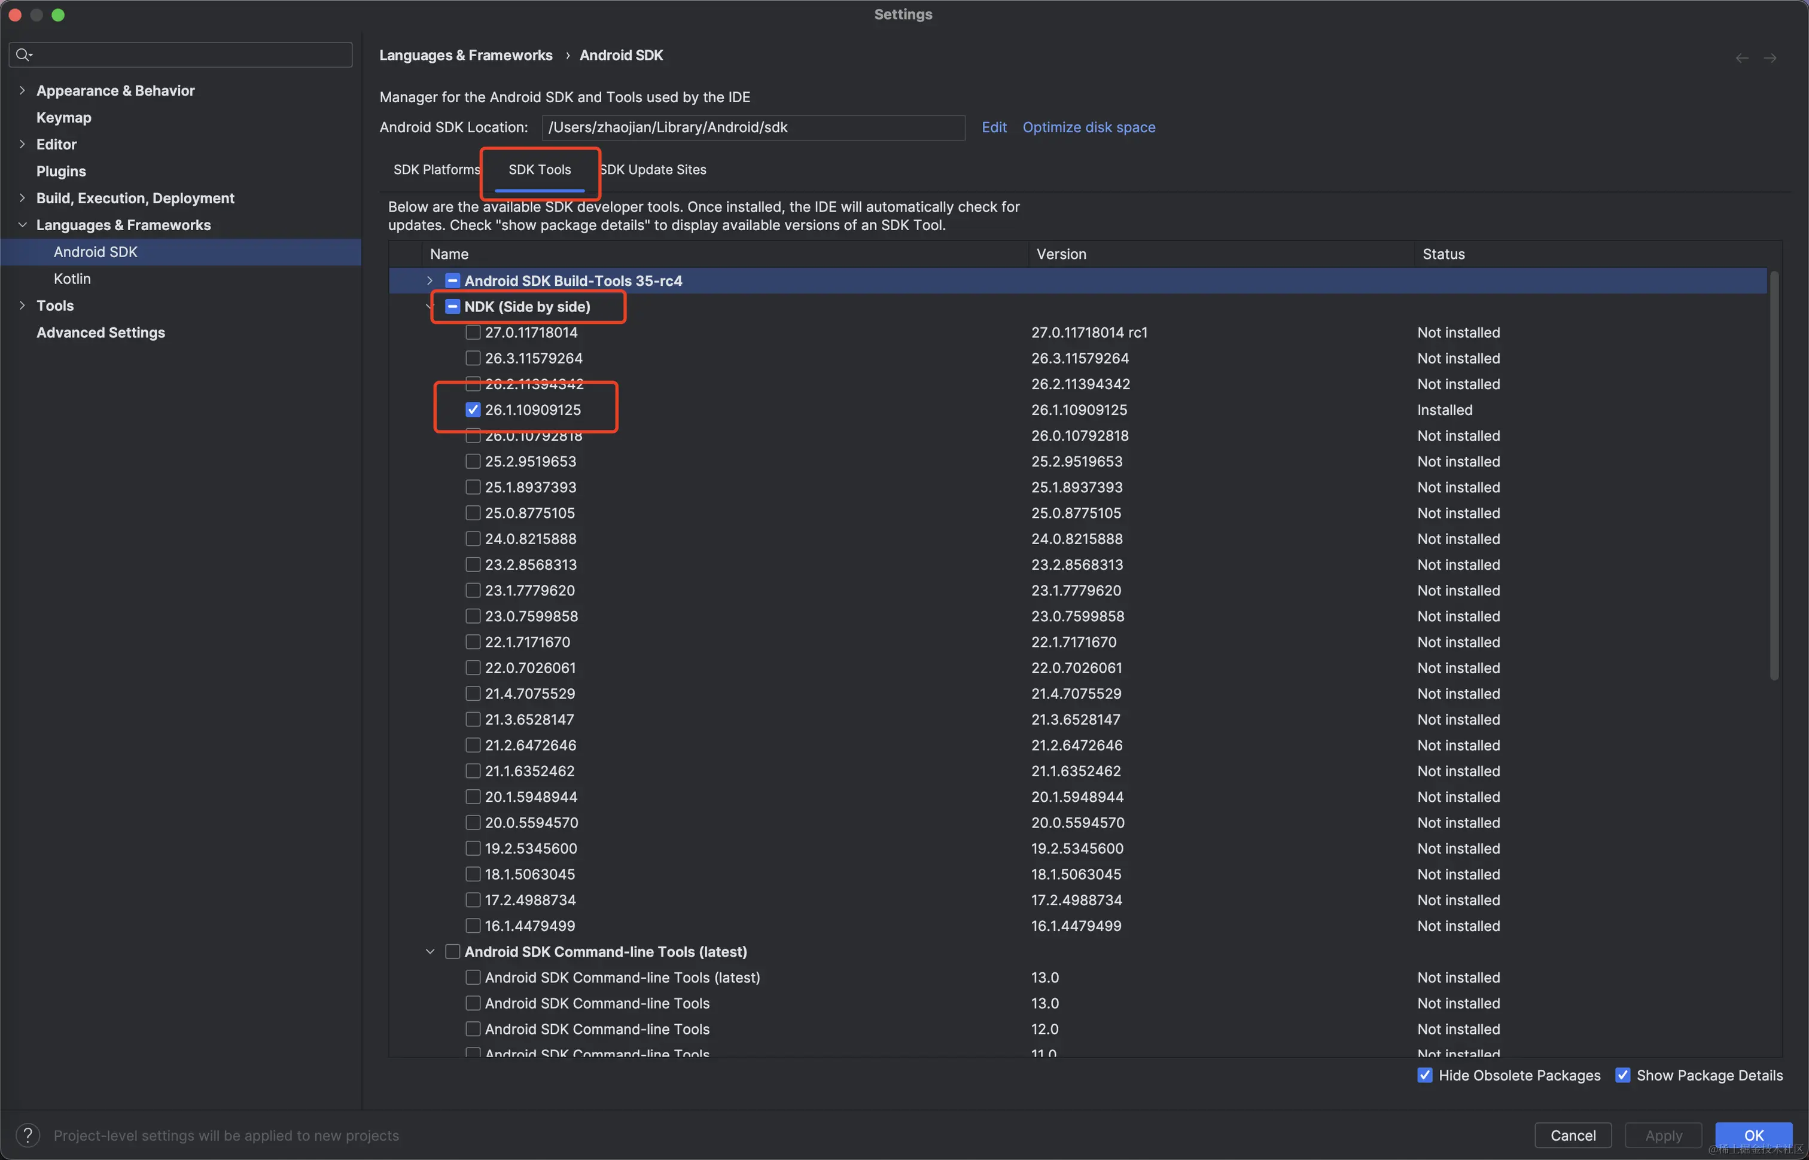Click Installed status for 26.1.10909125
This screenshot has width=1809, height=1160.
click(1444, 410)
